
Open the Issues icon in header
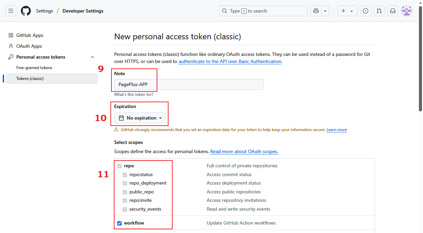pos(366,11)
